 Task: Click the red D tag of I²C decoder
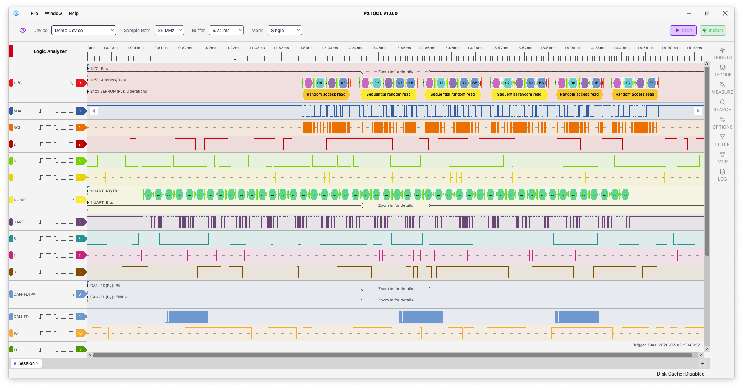tap(81, 83)
